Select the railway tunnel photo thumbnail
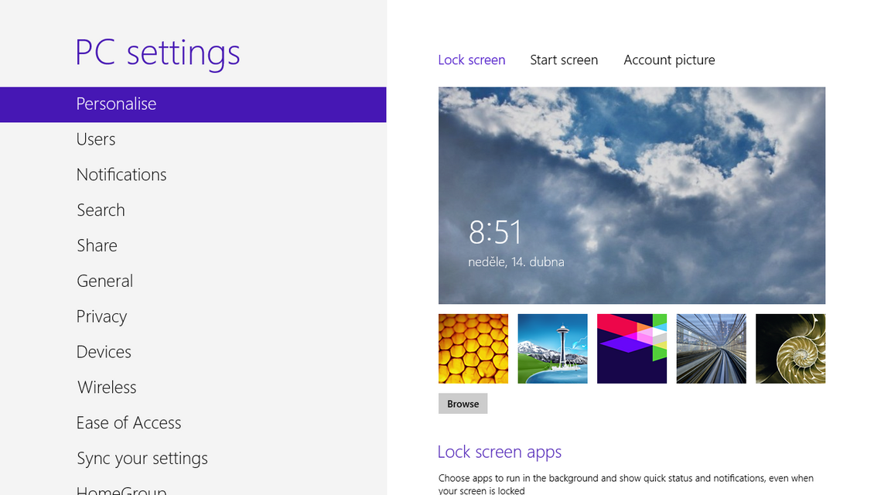The height and width of the screenshot is (495, 881). click(x=711, y=349)
